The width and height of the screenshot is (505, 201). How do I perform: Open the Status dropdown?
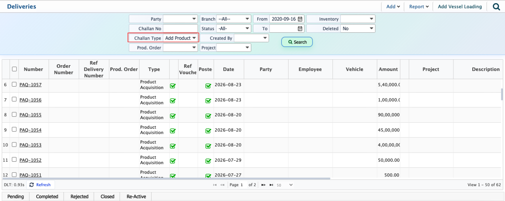click(x=234, y=28)
